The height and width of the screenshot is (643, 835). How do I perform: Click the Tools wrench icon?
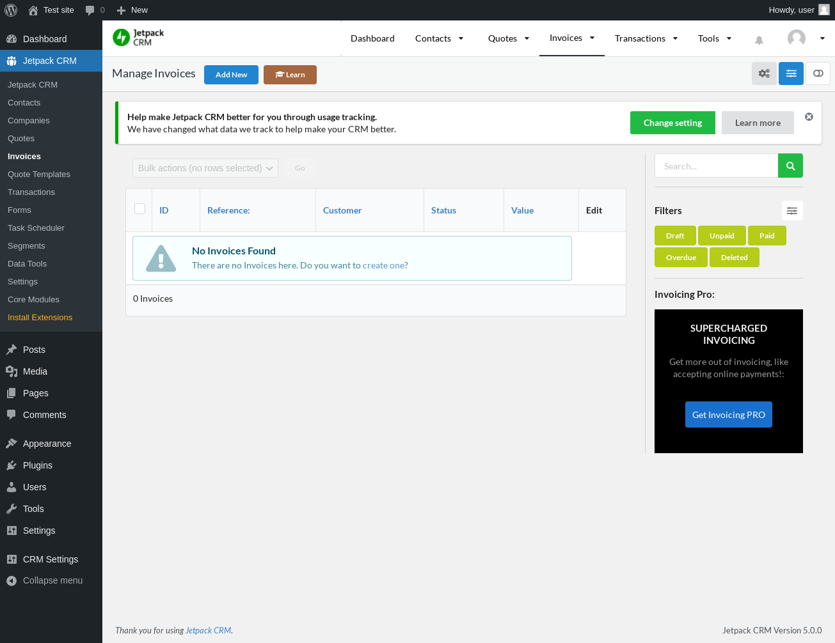coord(12,509)
